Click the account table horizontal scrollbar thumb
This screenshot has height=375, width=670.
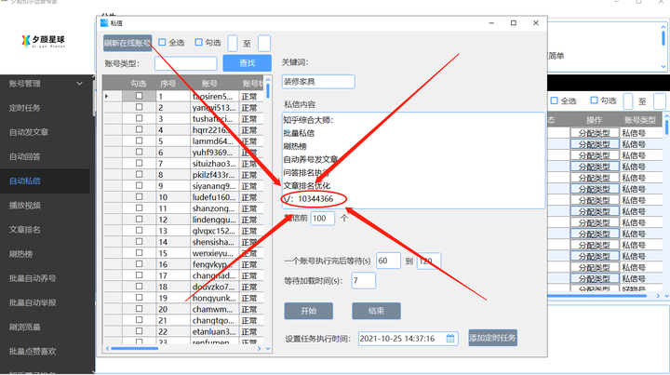pos(134,349)
